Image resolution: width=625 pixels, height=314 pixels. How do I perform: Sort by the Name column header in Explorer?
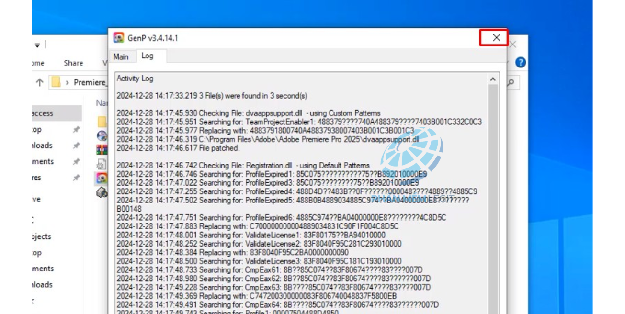pos(102,103)
